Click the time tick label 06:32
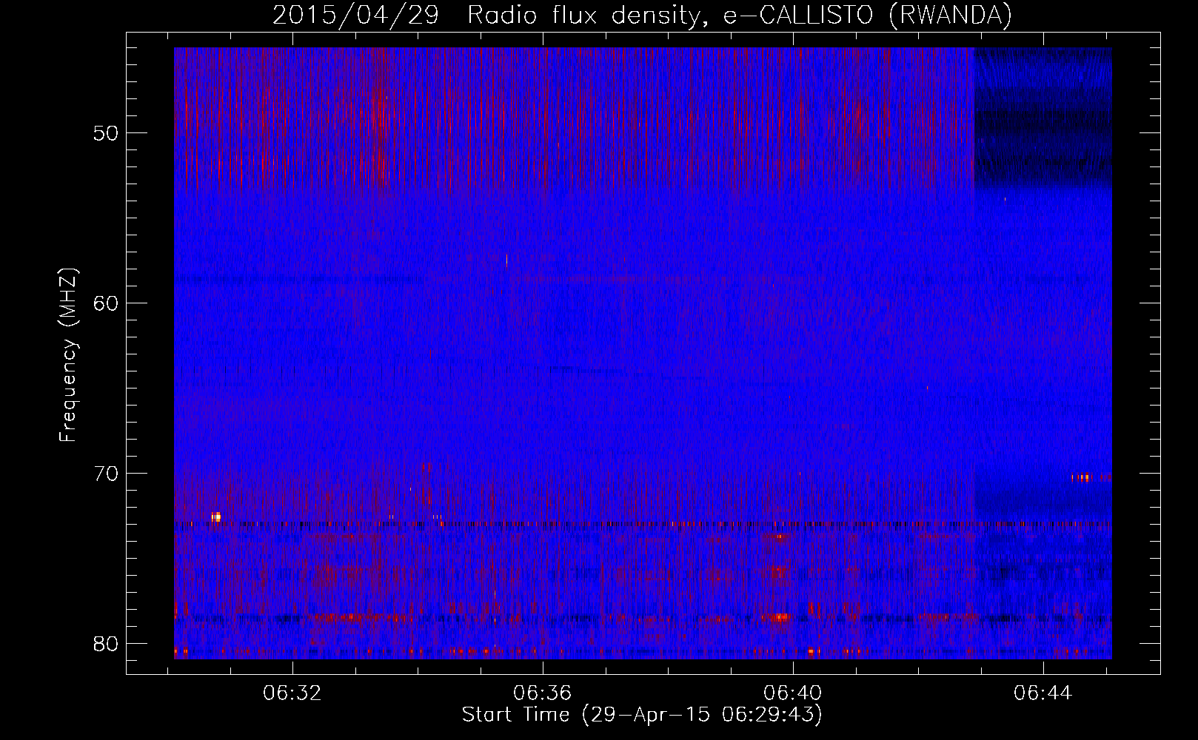The width and height of the screenshot is (1198, 740). point(292,693)
